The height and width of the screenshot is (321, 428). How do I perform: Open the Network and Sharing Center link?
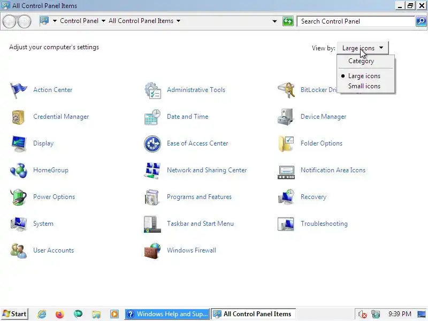[207, 170]
